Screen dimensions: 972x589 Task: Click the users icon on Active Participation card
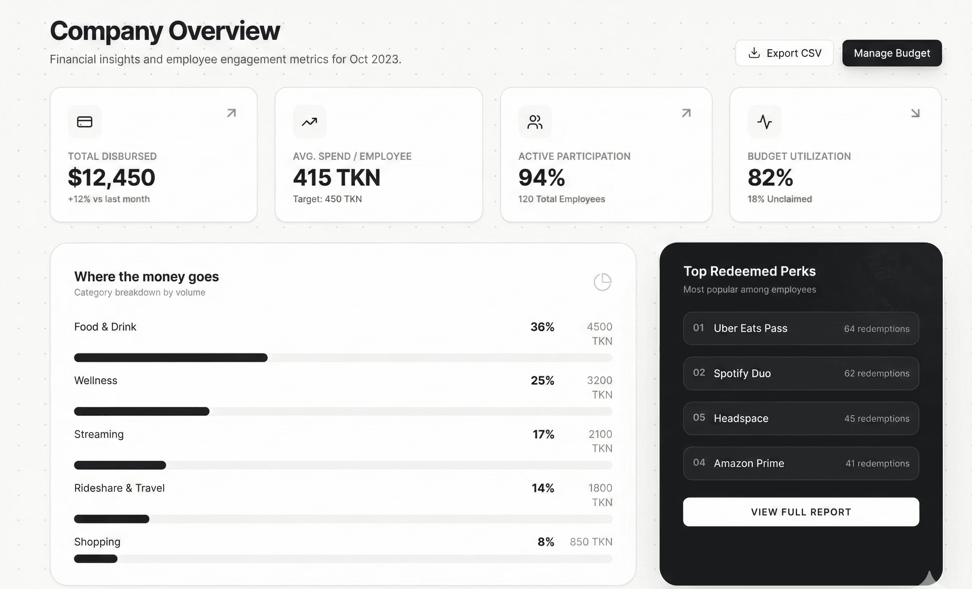pyautogui.click(x=535, y=122)
